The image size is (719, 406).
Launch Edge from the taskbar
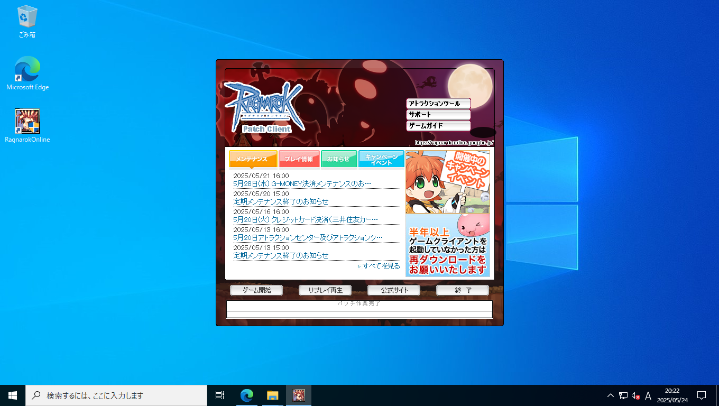coord(246,395)
